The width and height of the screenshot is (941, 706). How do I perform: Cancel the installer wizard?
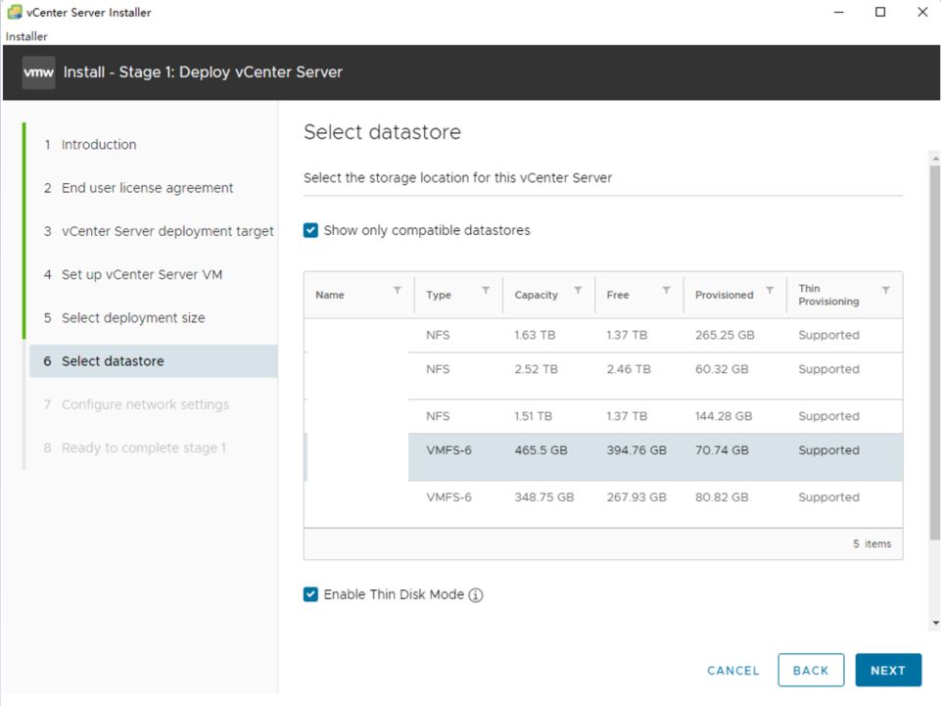(x=733, y=670)
